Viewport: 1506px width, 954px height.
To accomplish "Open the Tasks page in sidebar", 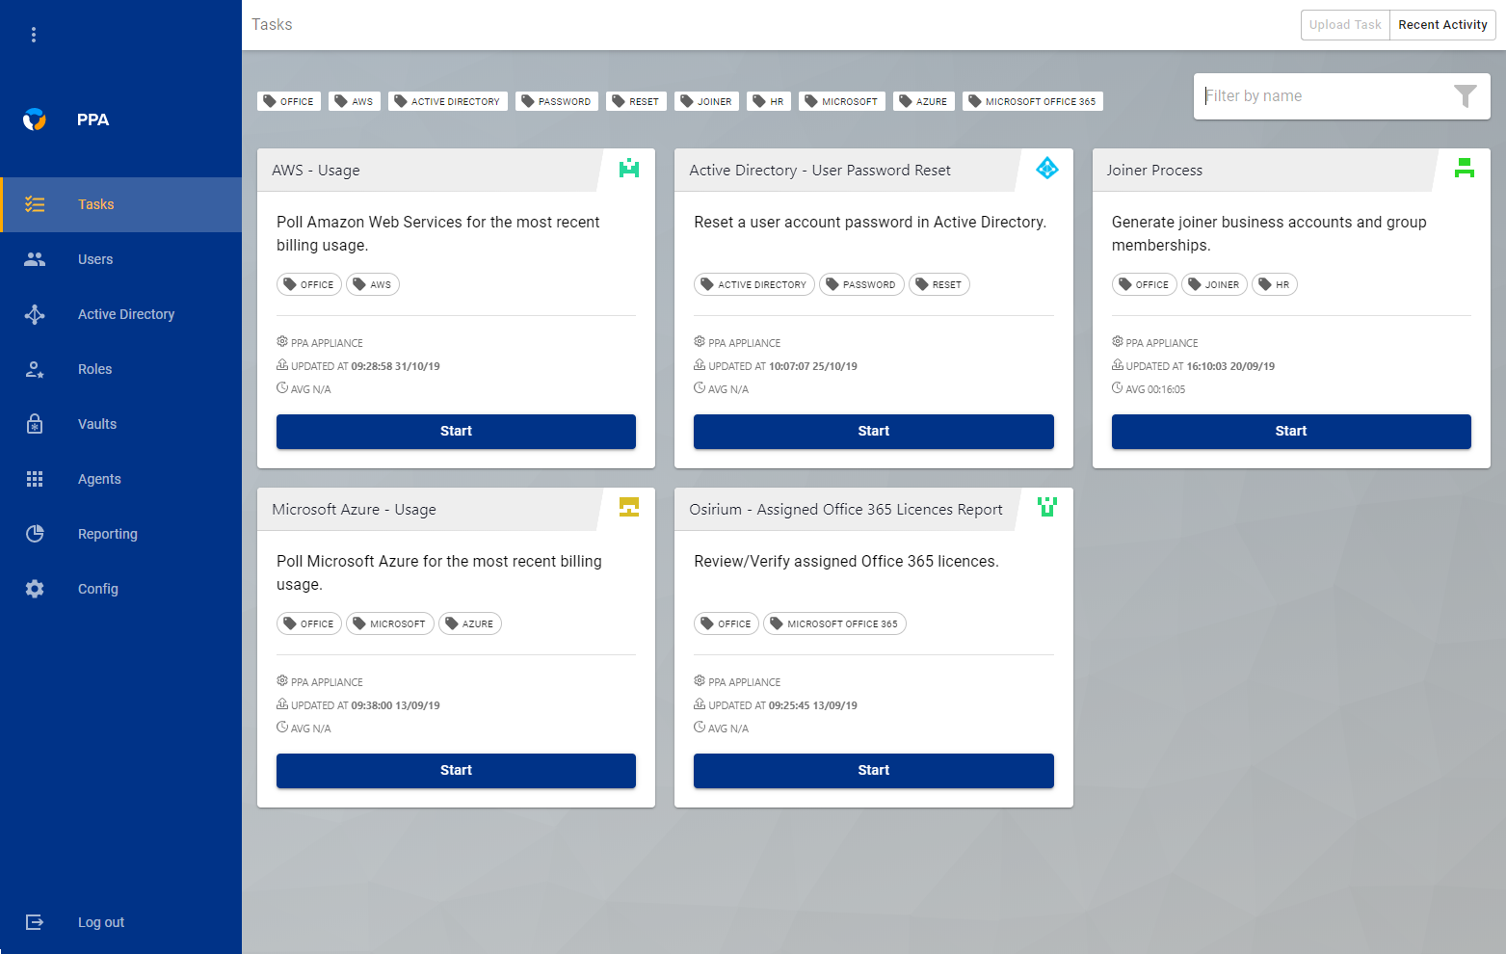I will coord(120,204).
